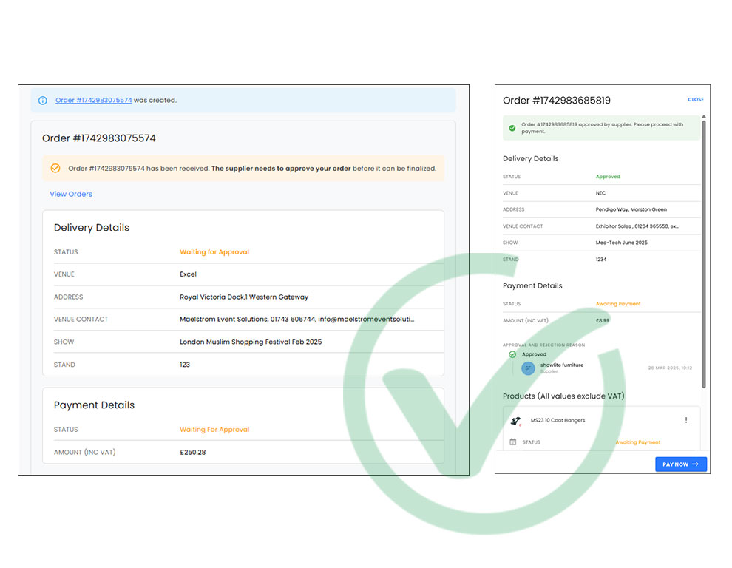Click the Order #1742983685819 panel heading

[556, 101]
